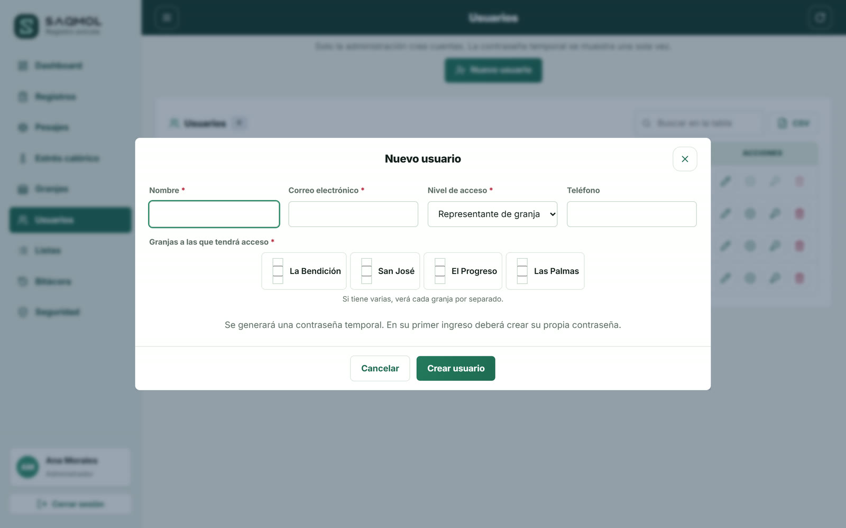This screenshot has height=528, width=846.
Task: Navigate to Granjas in the sidebar
Action: (x=70, y=189)
